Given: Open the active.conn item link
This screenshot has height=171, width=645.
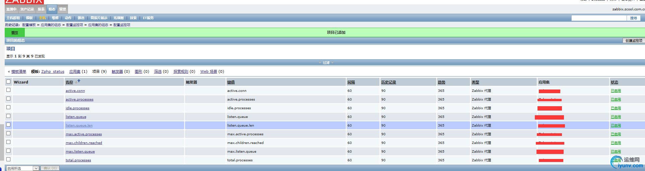Looking at the screenshot, I should pyautogui.click(x=75, y=91).
